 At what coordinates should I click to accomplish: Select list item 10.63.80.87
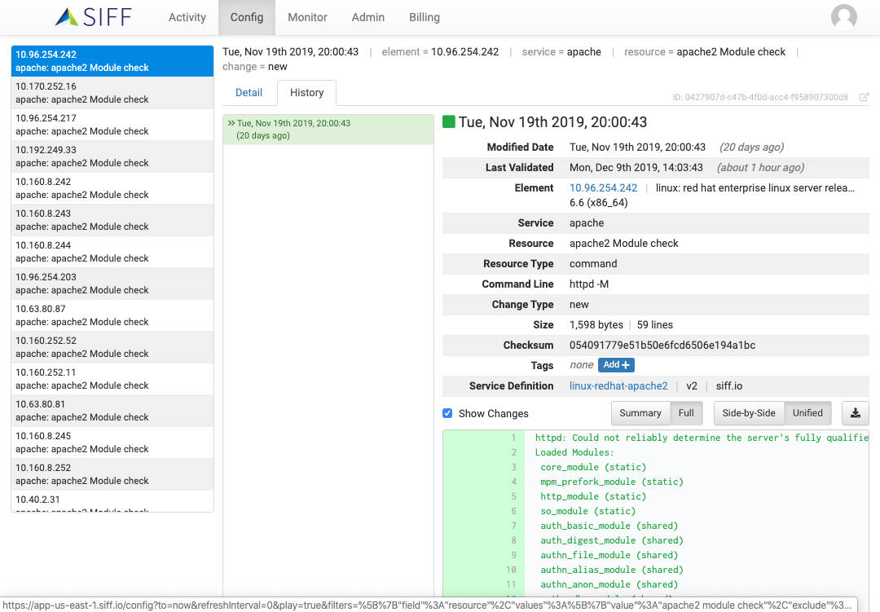pos(112,315)
